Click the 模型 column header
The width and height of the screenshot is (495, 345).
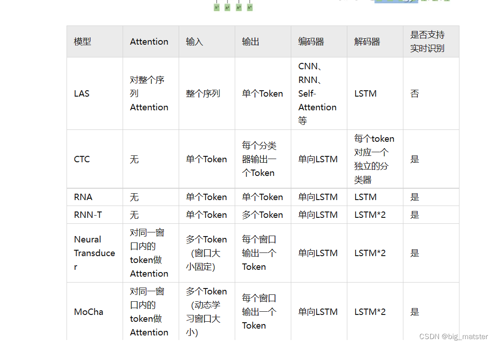[95, 41]
